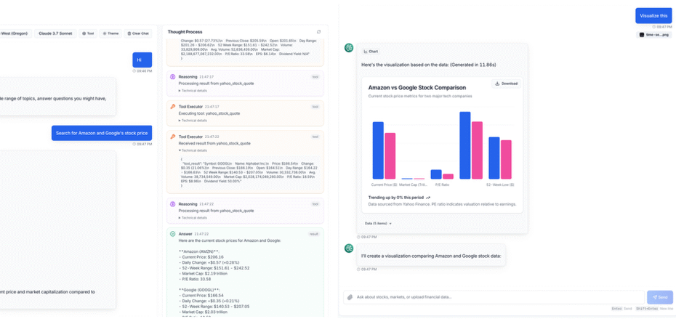676x324 pixels.
Task: Click the trending-up icon beside "Trending up by 0%"
Action: click(x=428, y=198)
